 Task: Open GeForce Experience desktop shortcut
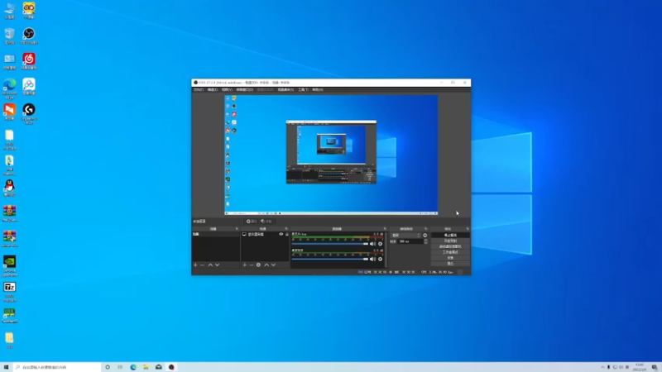pyautogui.click(x=9, y=265)
